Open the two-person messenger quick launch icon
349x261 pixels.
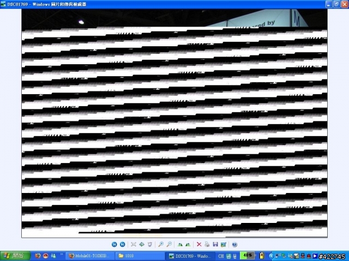click(53, 256)
